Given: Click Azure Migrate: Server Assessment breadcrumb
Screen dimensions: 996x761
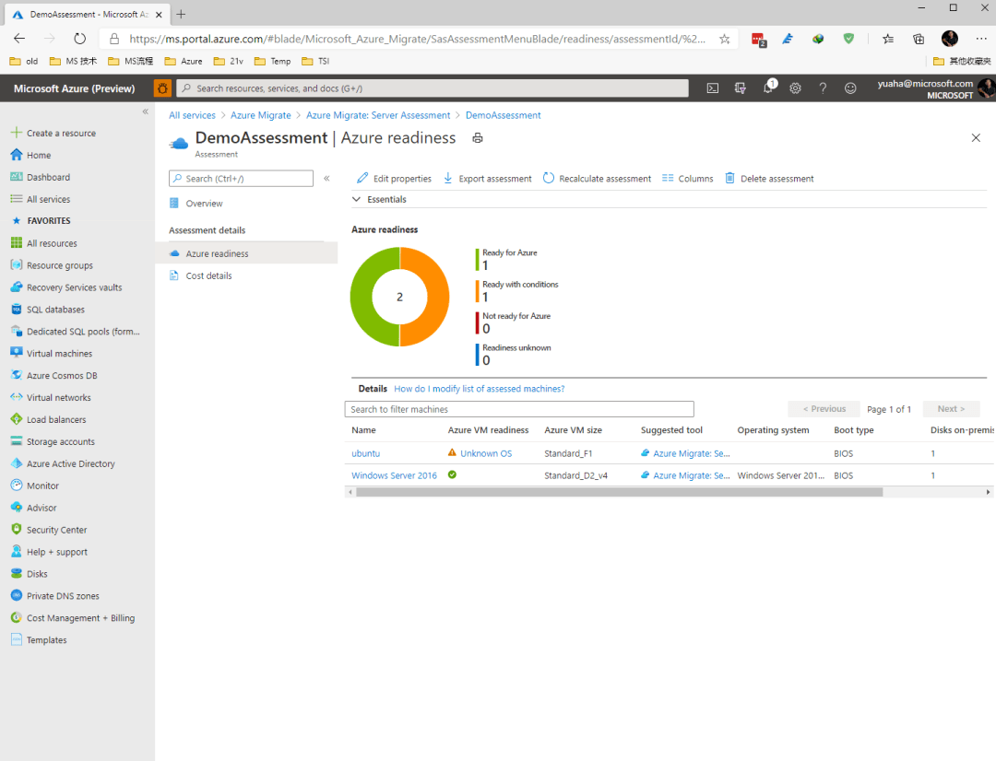Looking at the screenshot, I should pyautogui.click(x=378, y=115).
